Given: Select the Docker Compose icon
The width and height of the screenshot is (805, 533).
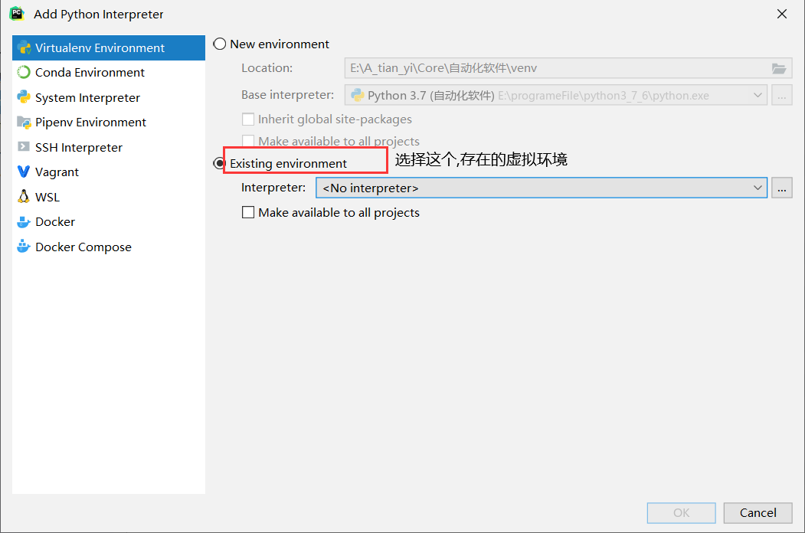Looking at the screenshot, I should [x=21, y=246].
